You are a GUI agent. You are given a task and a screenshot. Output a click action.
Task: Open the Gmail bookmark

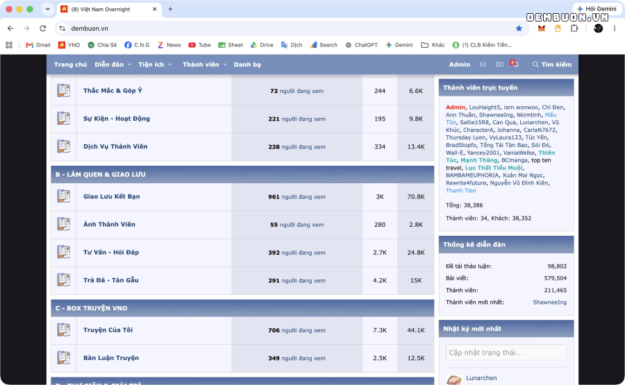coord(38,45)
